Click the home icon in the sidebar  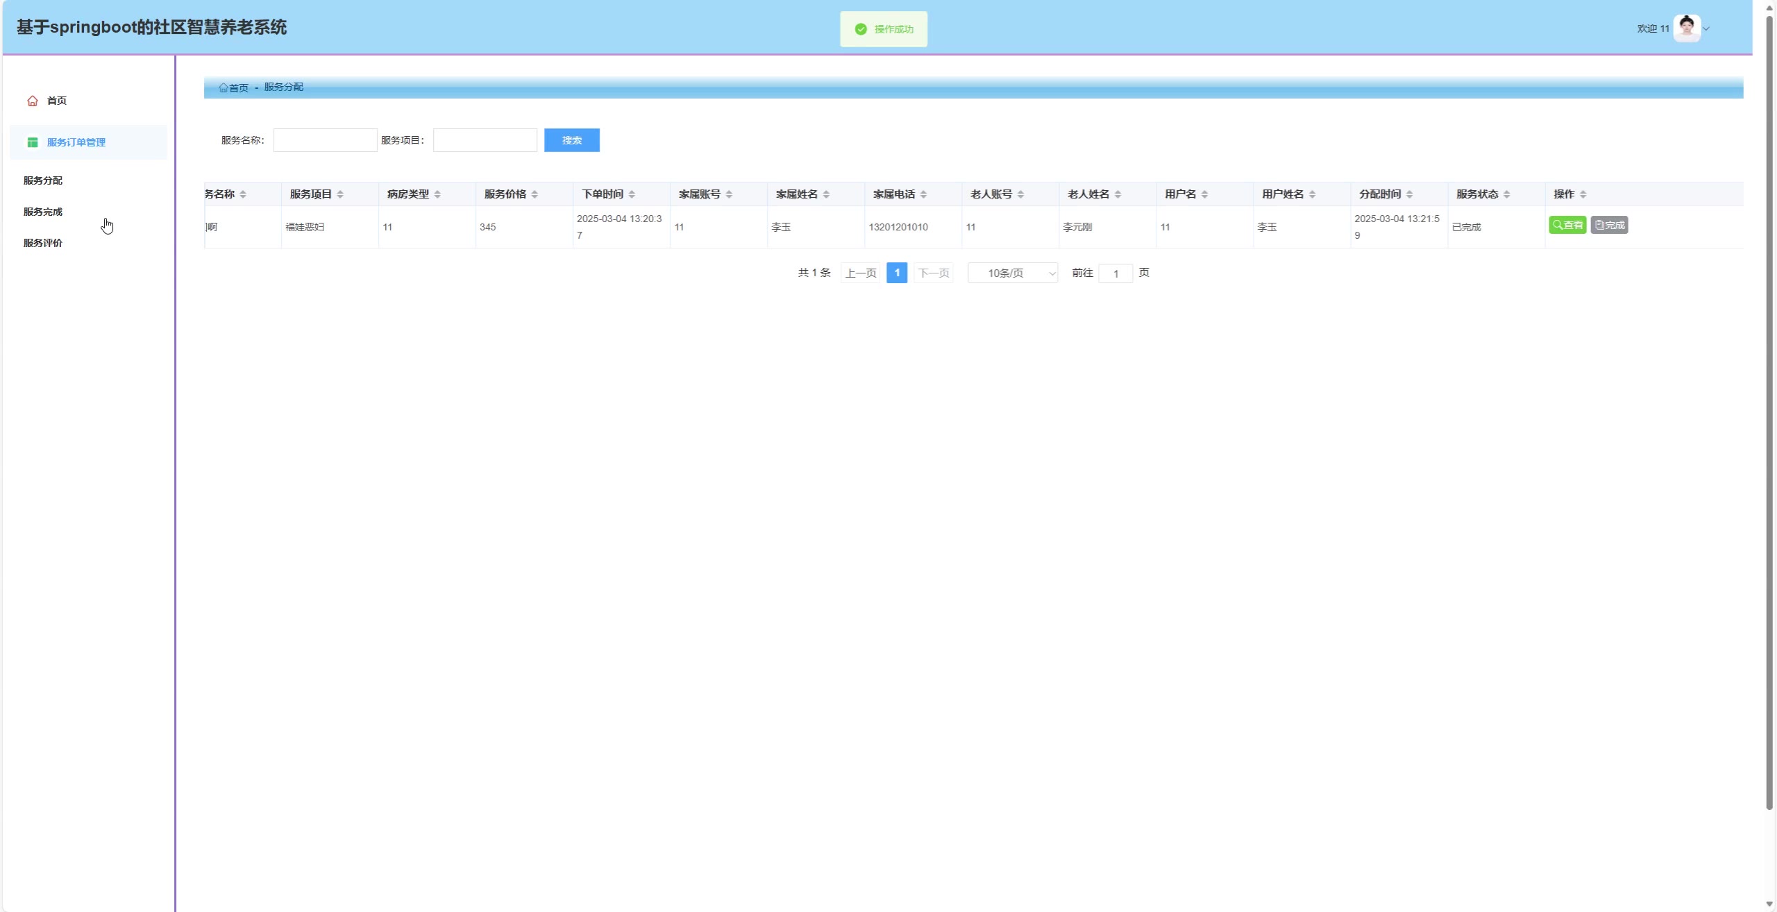(33, 101)
